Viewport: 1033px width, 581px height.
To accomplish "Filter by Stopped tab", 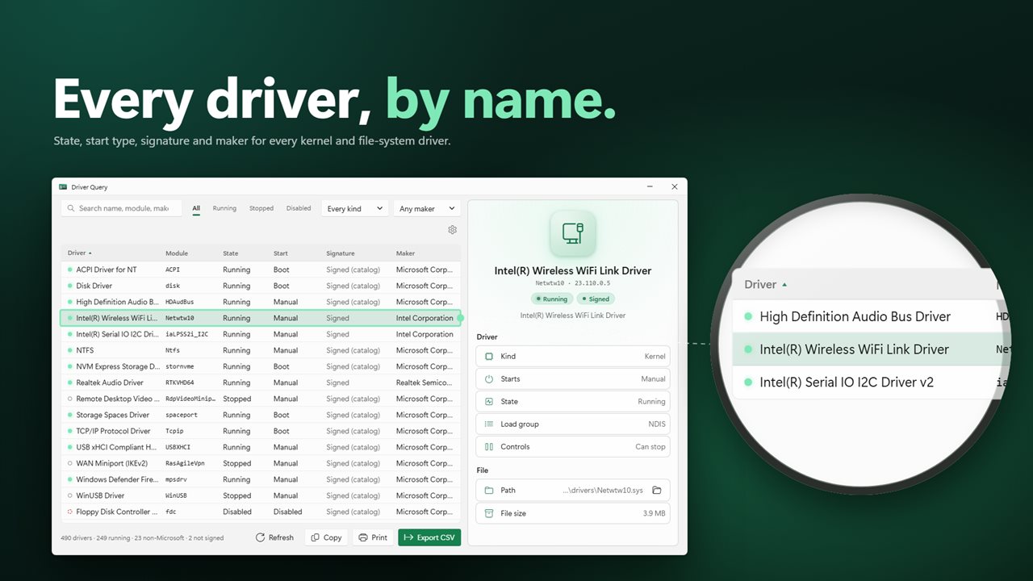I will coord(261,208).
